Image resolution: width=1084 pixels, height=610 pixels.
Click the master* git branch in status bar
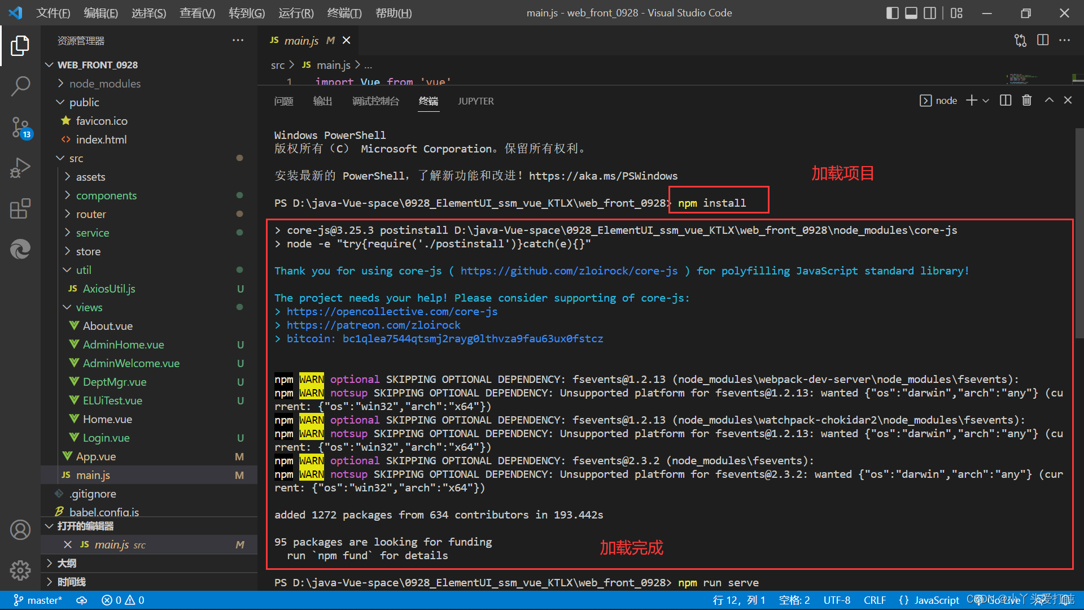click(x=38, y=600)
